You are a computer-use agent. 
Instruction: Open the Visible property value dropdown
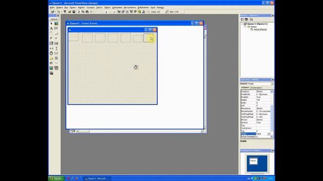tap(268, 134)
